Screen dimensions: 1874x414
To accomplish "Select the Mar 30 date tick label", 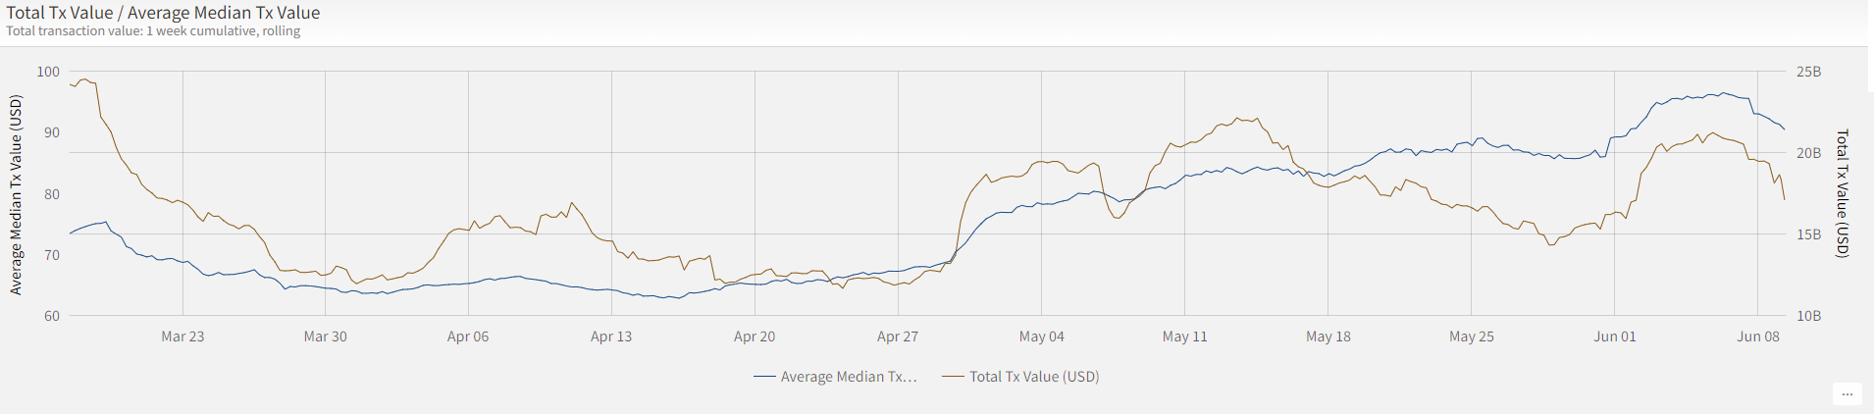I will (326, 336).
